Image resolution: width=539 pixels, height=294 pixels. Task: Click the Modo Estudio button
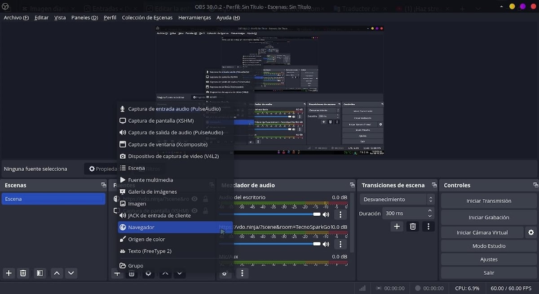pos(489,246)
